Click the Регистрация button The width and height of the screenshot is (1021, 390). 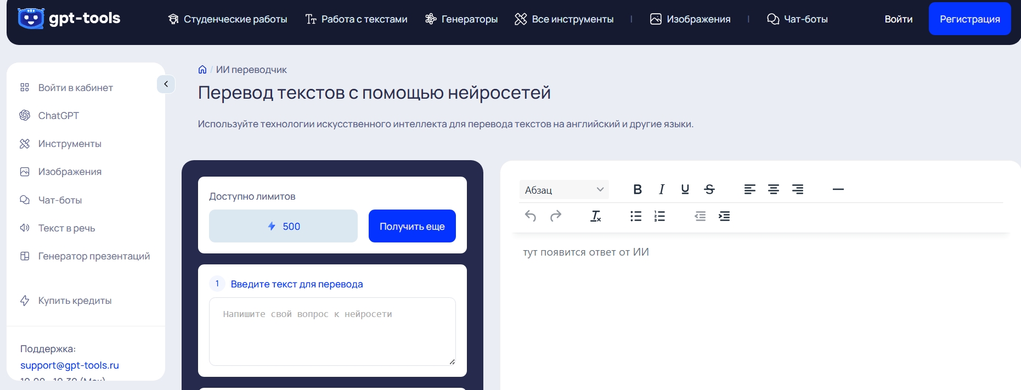(969, 19)
